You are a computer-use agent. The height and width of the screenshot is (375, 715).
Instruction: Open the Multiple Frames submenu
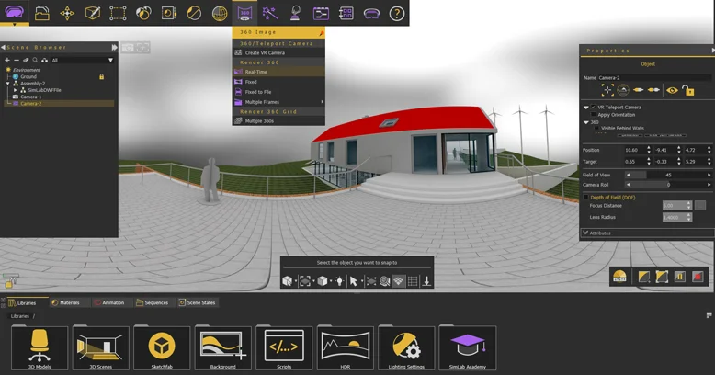[x=278, y=102]
